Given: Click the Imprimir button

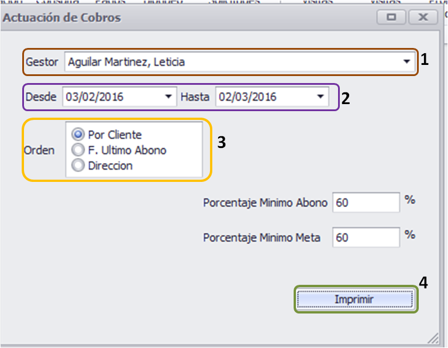Looking at the screenshot, I should [x=355, y=299].
